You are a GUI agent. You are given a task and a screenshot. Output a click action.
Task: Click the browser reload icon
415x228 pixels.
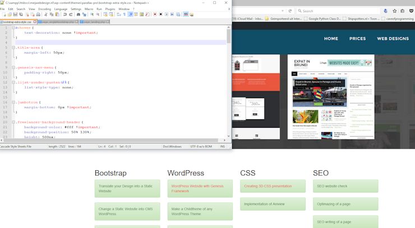tap(290, 11)
